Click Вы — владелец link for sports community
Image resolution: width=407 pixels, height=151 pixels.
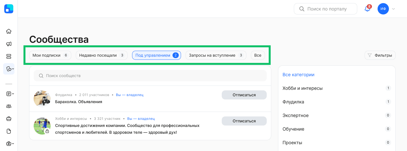(x=141, y=119)
